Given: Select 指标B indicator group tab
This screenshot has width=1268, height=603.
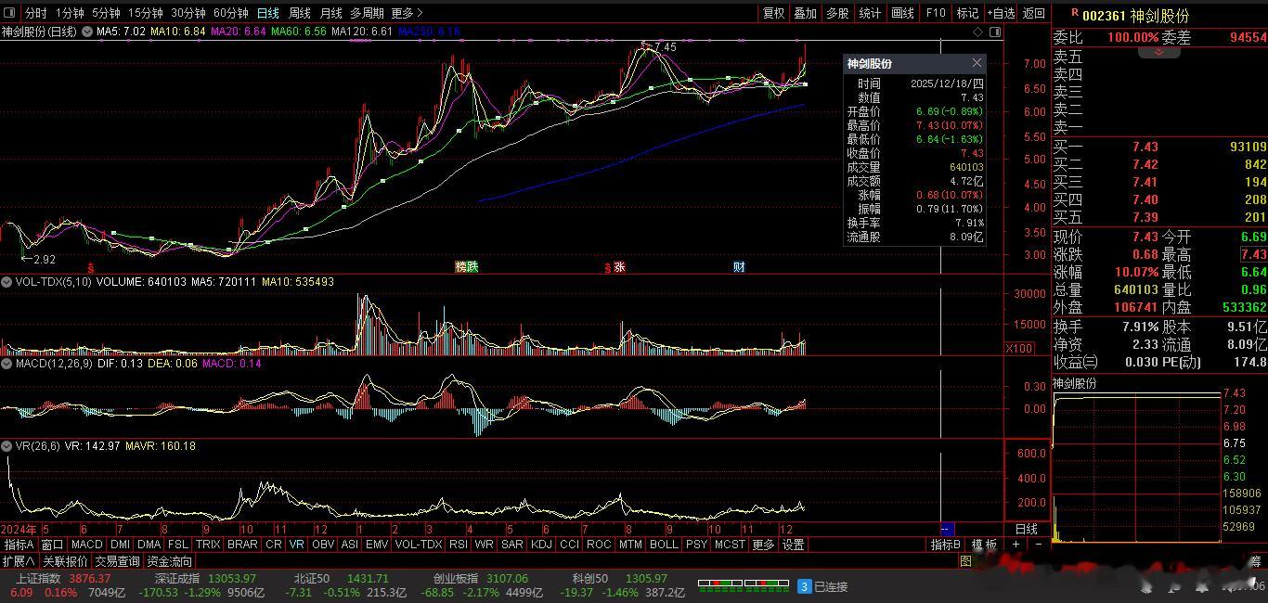Looking at the screenshot, I should pos(946,545).
